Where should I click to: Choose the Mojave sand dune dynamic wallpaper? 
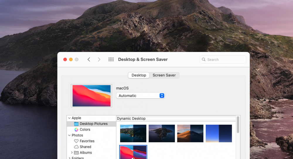coord(190,133)
